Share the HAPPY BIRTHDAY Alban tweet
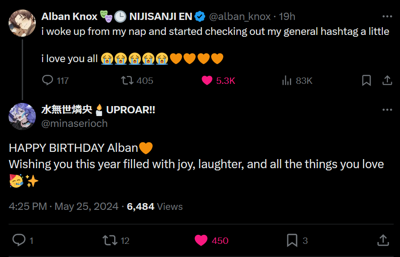Screen dimensions: 400x257 (x=383, y=240)
